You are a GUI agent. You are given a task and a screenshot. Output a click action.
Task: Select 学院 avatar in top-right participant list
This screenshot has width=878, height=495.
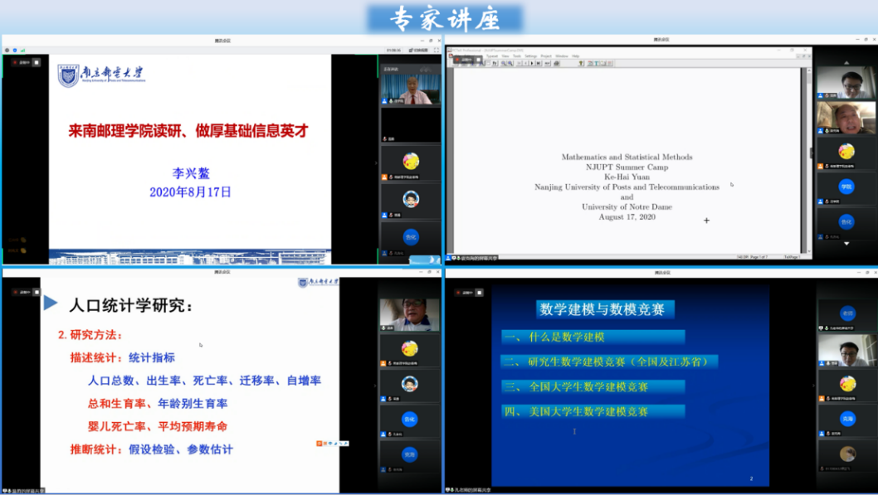tap(846, 187)
